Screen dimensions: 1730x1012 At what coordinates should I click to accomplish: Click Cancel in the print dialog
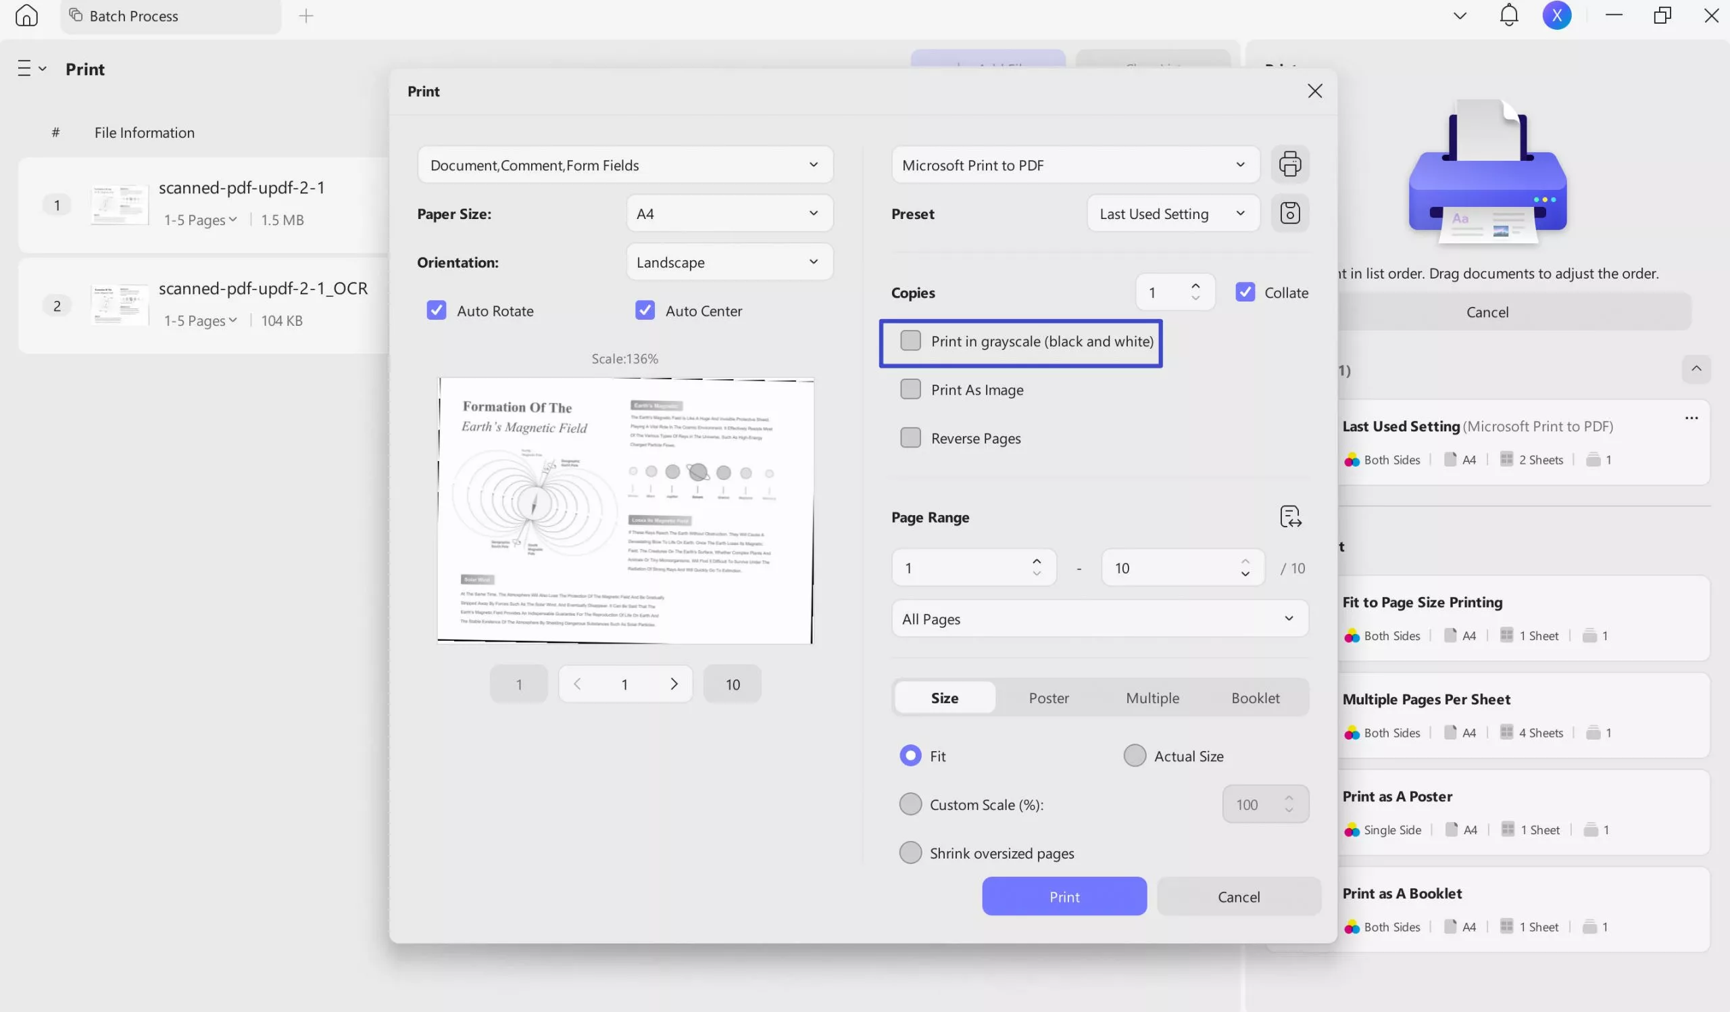(x=1239, y=896)
